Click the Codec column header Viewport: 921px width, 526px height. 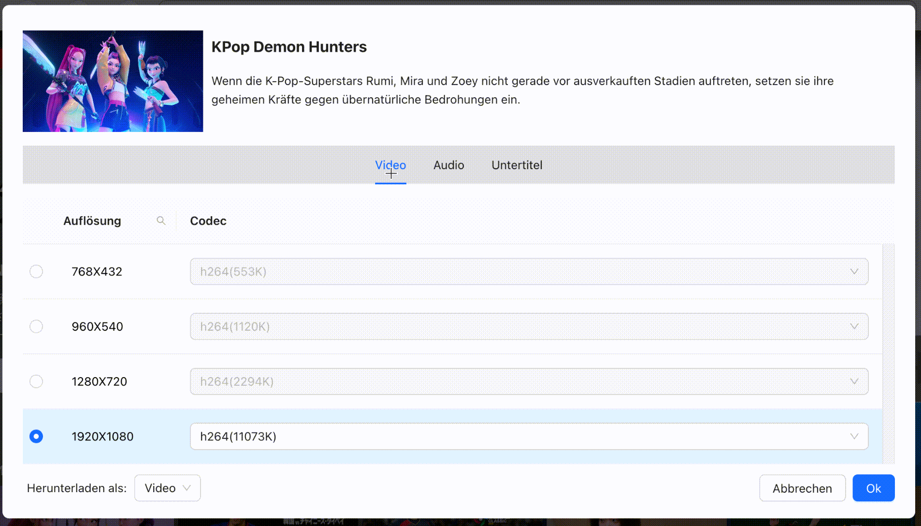coord(208,220)
